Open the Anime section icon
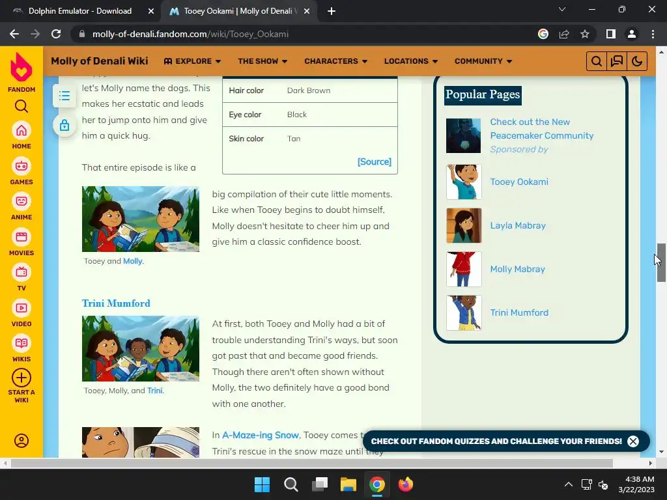 (x=21, y=202)
